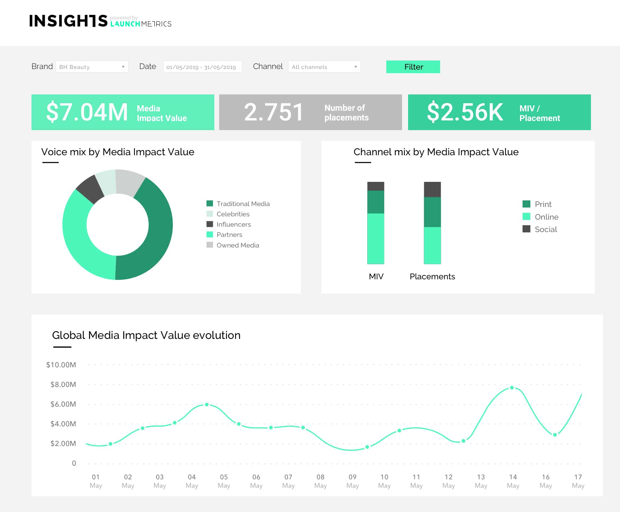Click the Print legend swatch
The width and height of the screenshot is (620, 512).
(526, 204)
